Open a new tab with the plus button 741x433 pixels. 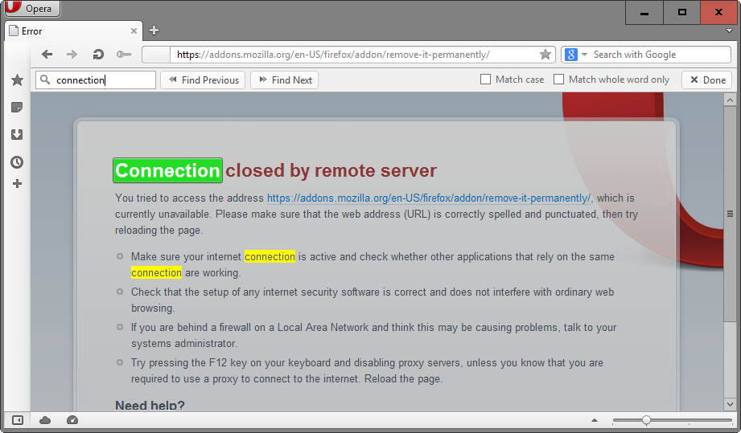click(x=154, y=31)
